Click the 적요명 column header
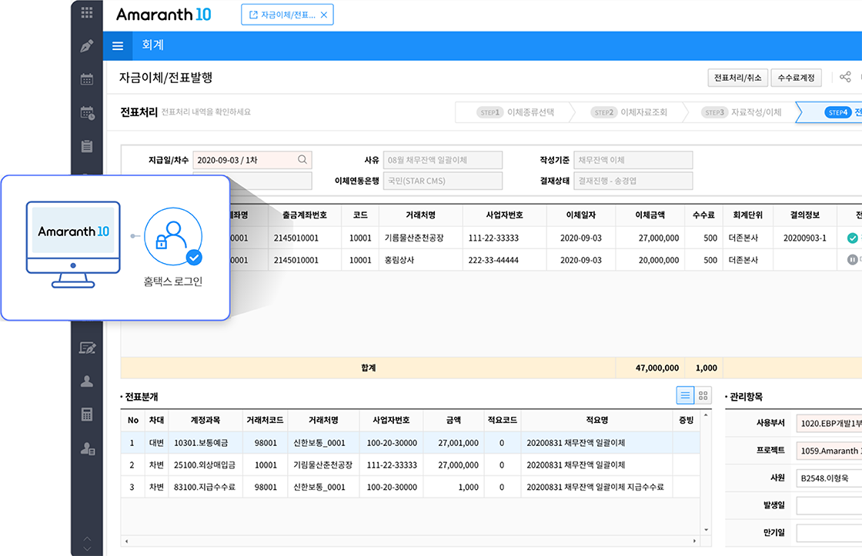The image size is (862, 556). click(596, 420)
